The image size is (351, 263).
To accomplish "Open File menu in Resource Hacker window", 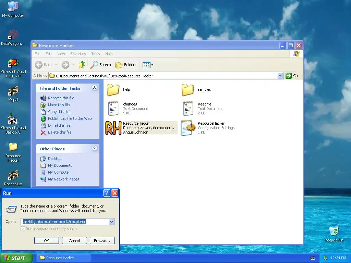I will point(37,54).
